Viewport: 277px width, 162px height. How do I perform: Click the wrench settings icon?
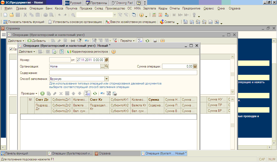pyautogui.click(x=194, y=15)
